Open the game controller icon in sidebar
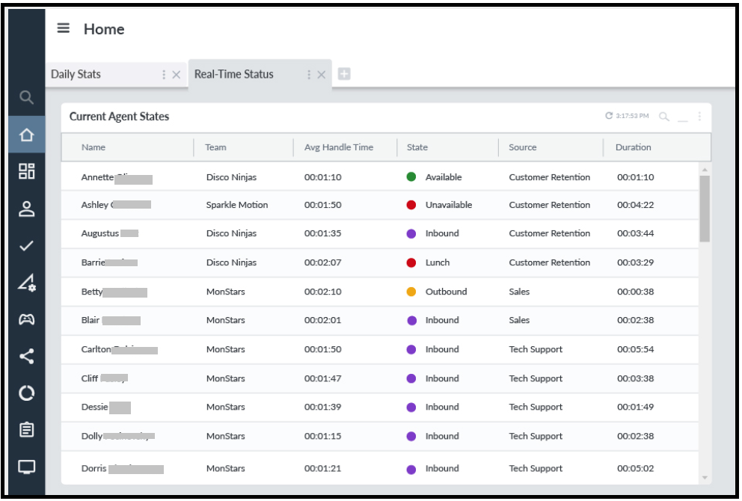 (x=26, y=320)
